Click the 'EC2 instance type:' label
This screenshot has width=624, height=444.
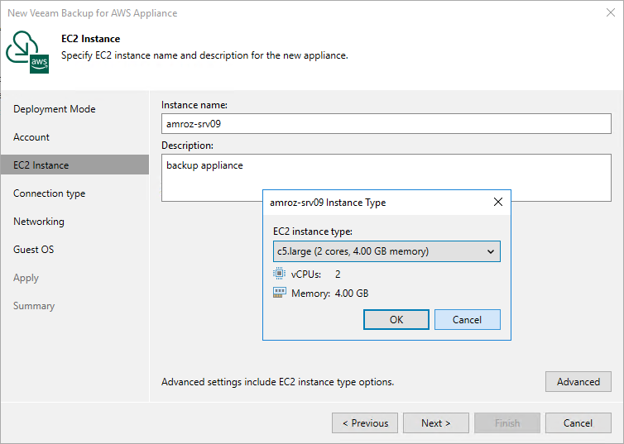pos(313,232)
